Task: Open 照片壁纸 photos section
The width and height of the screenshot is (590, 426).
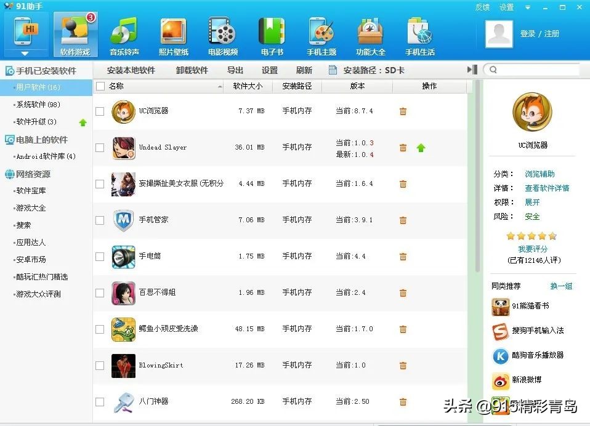Action: 174,36
